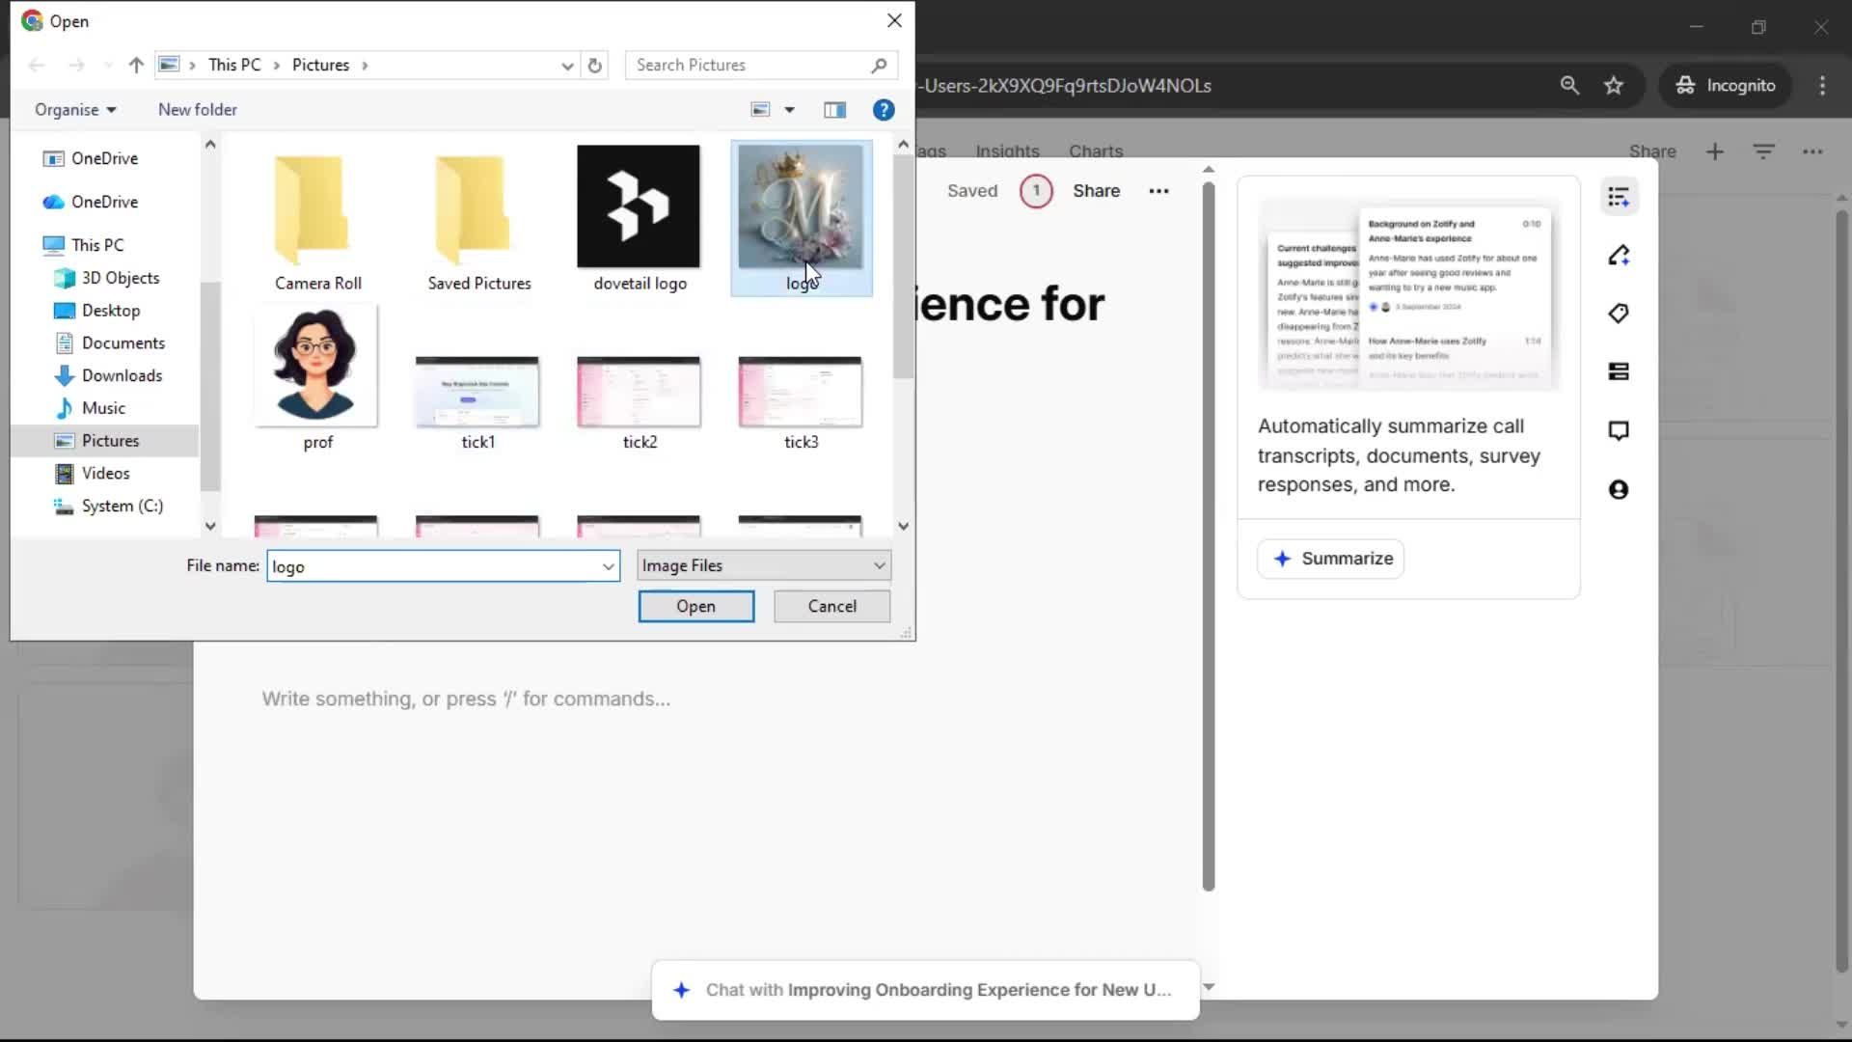Expand the File name history dropdown
Image resolution: width=1852 pixels, height=1042 pixels.
(x=608, y=566)
